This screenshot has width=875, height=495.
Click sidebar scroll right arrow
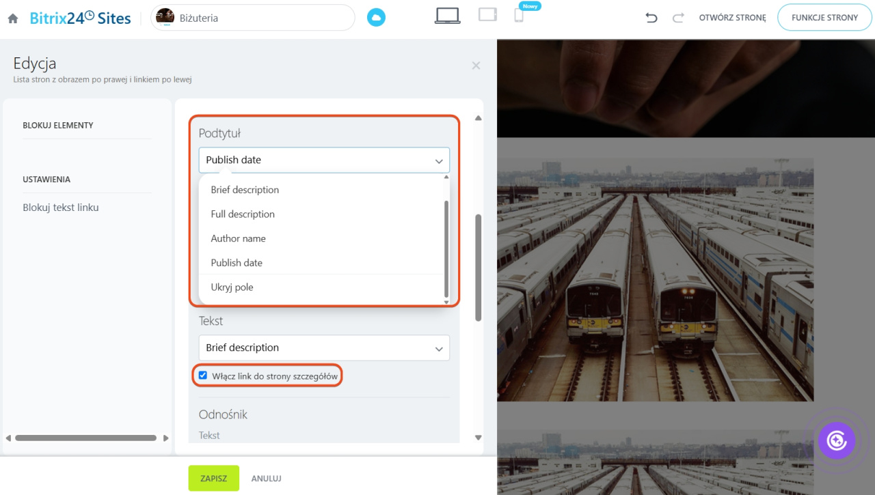(x=166, y=438)
